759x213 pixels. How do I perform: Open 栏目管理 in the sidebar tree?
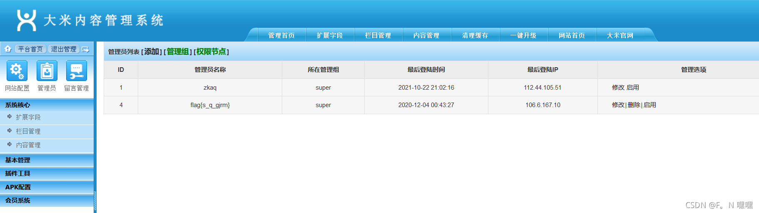click(x=28, y=131)
